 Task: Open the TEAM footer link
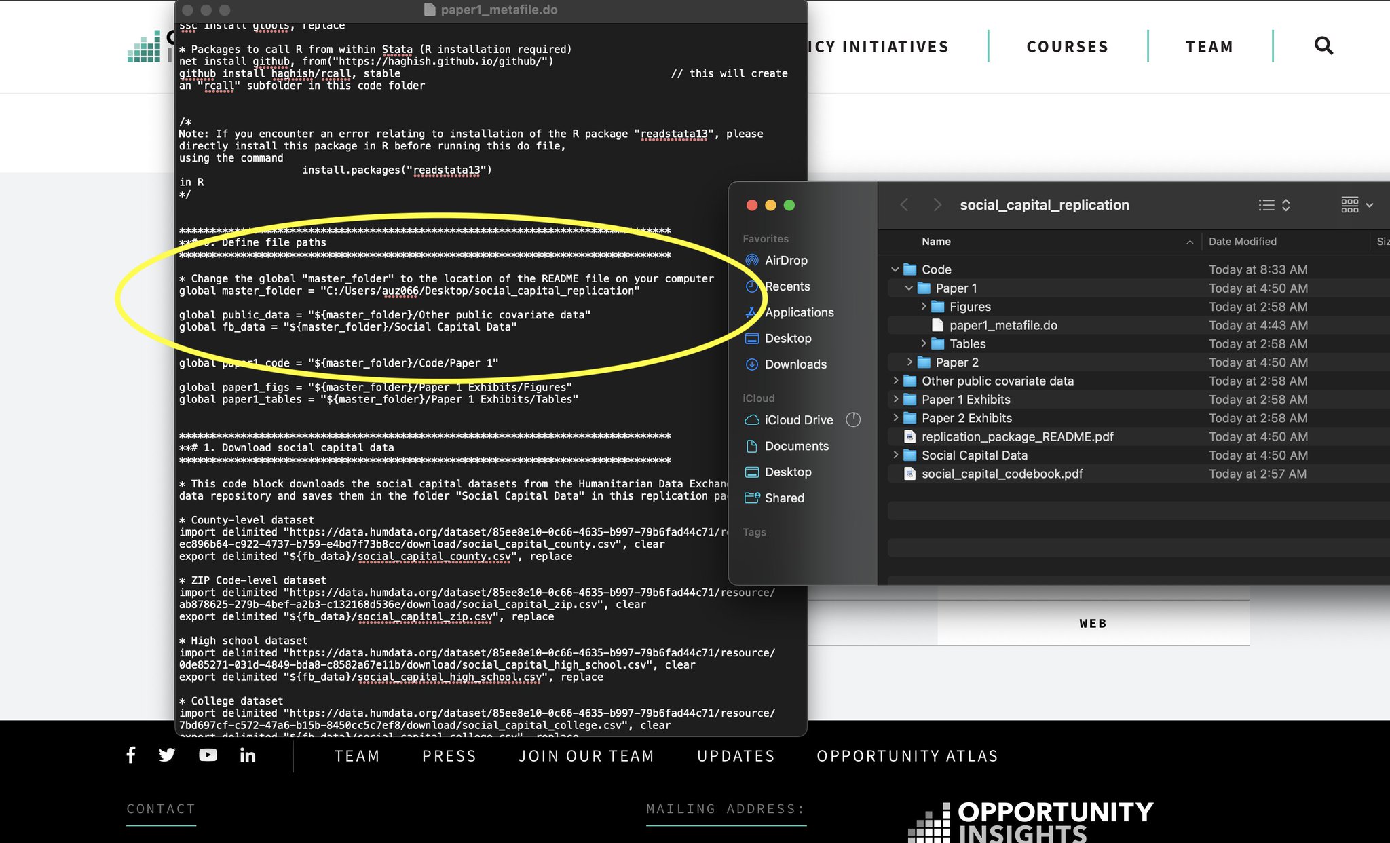click(x=357, y=756)
